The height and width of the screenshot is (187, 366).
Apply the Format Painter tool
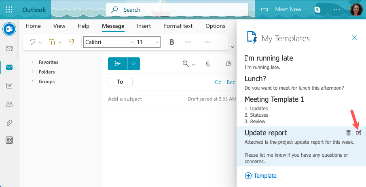pyautogui.click(x=72, y=42)
